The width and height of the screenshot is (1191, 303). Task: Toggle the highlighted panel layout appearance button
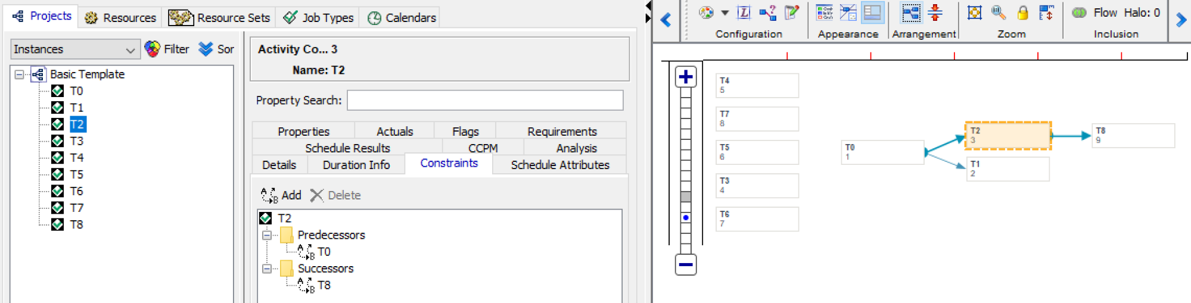872,13
